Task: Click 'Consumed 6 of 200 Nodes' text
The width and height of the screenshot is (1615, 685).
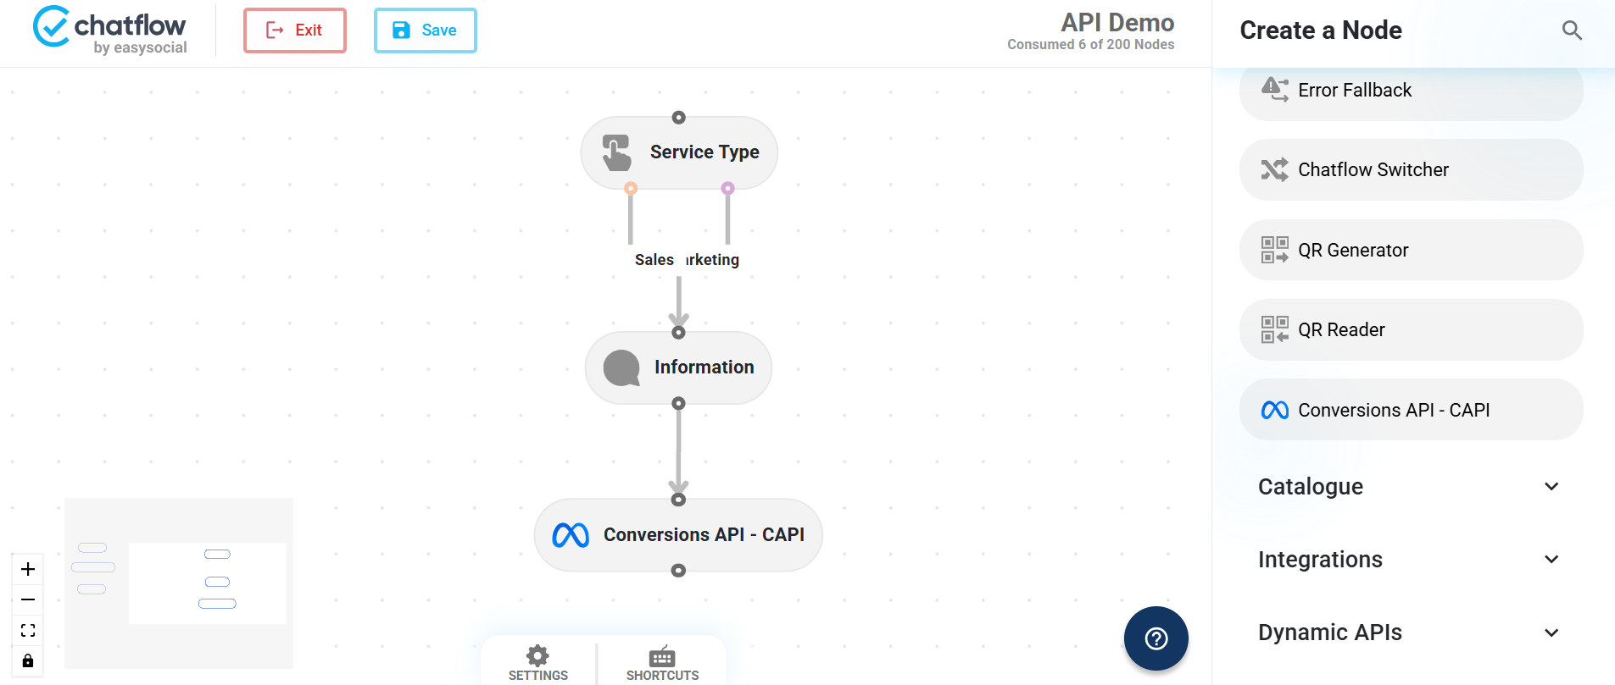Action: pos(1091,45)
